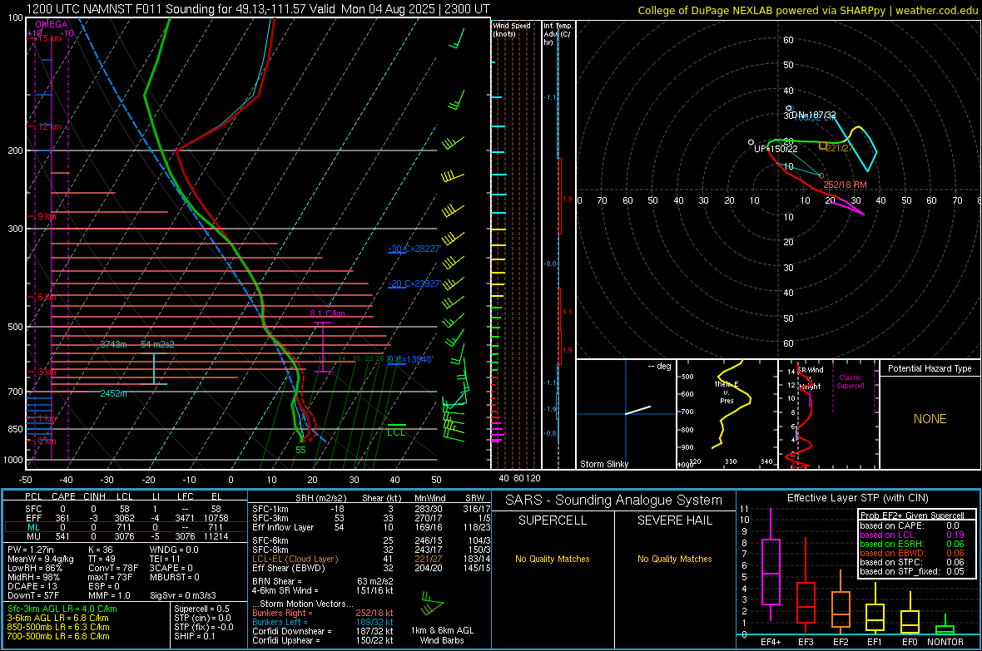
Task: Click the 'Eff Inflow Layer' shear row
Action: (371, 527)
